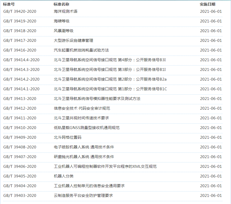The height and width of the screenshot is (204, 231).
Task: Open the 公开服务信号B2a standard title
Action: click(110, 79)
